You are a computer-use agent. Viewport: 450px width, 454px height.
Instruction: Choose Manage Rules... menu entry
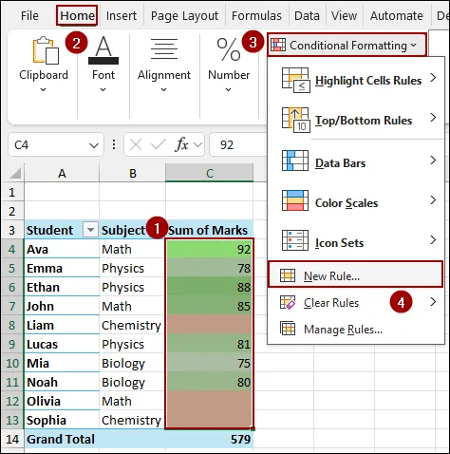[x=355, y=329]
